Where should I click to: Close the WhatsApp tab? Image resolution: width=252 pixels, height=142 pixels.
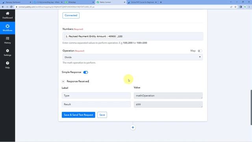[x=93, y=2]
